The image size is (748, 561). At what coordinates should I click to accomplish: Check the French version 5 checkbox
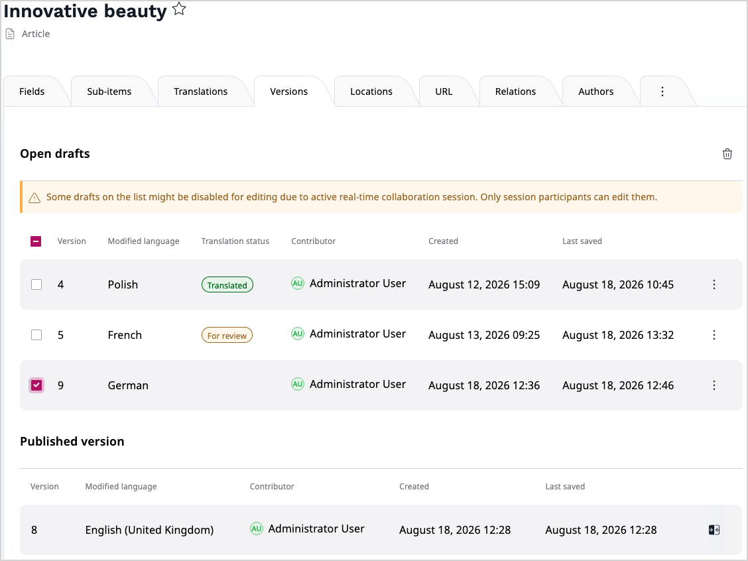coord(36,335)
